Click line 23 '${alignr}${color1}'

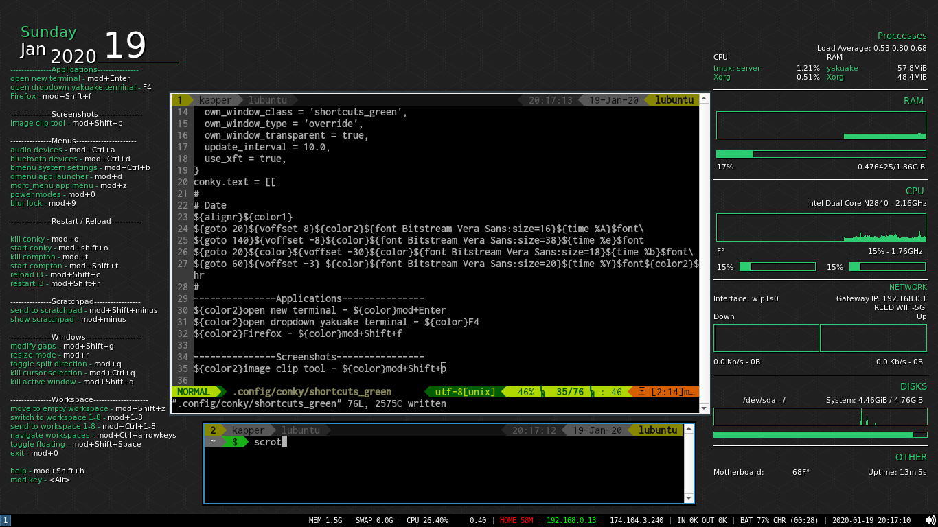(x=243, y=217)
